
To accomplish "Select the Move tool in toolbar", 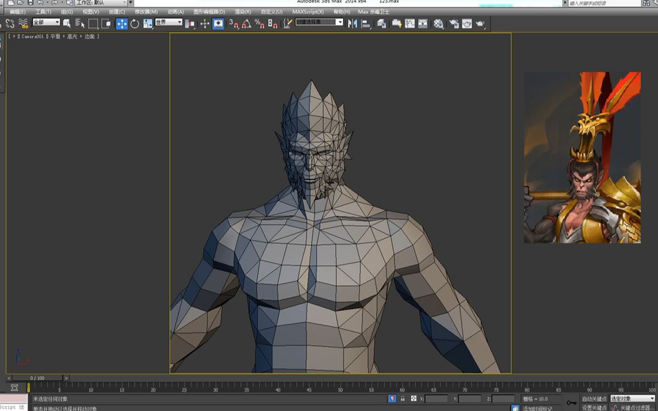I will tap(122, 24).
